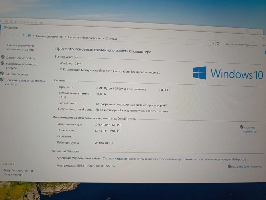Click the up-arrow navigation button
Image resolution: width=266 pixels, height=200 pixels.
click(23, 35)
